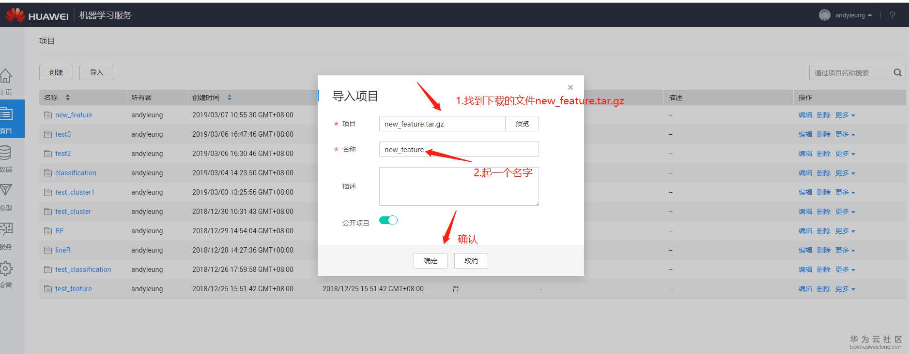Expand 更多 menu for test_cluster row
Screen dimensions: 909x354
(845, 212)
